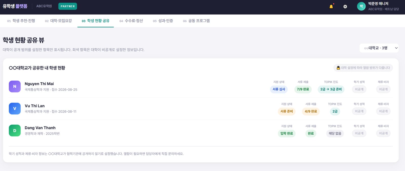Open the ○○대학교 · 3명 dropdown

coord(379,48)
